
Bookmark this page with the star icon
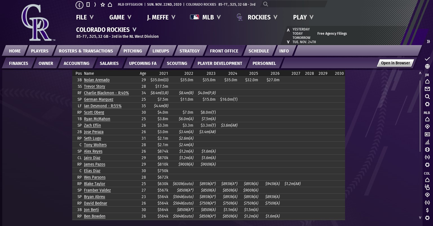[x=103, y=5]
